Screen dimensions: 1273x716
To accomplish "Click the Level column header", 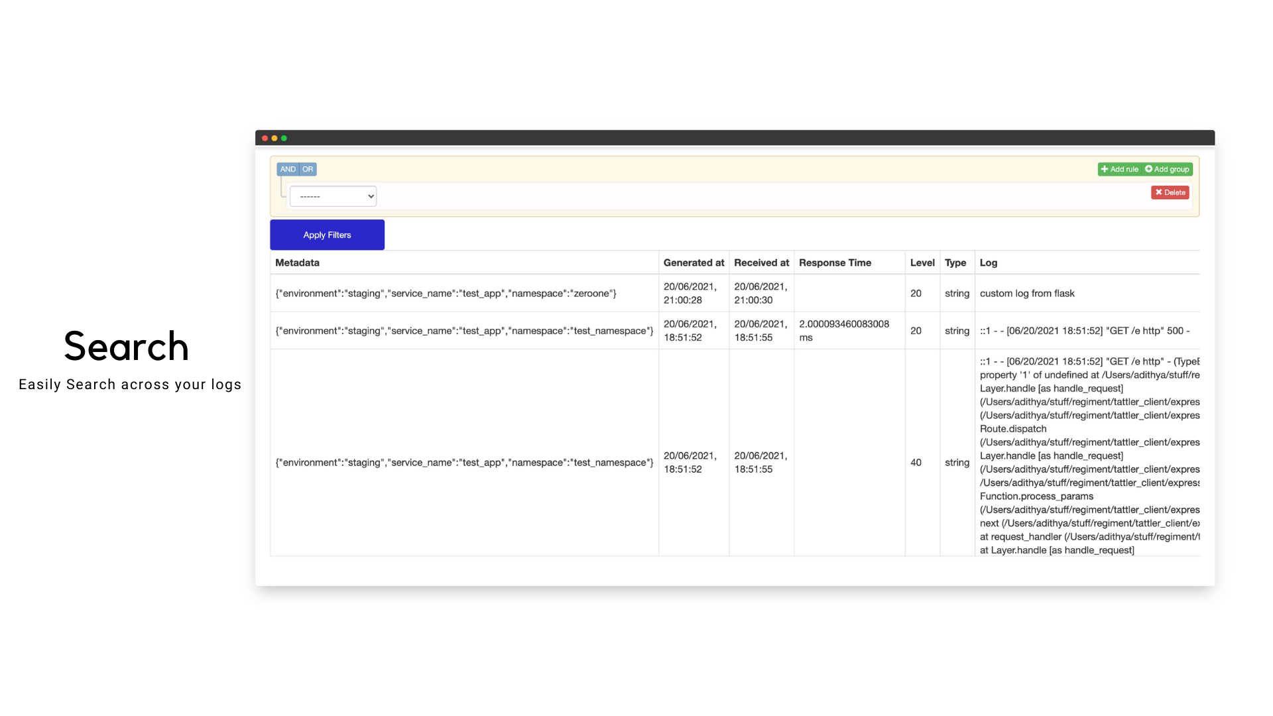I will (x=922, y=263).
